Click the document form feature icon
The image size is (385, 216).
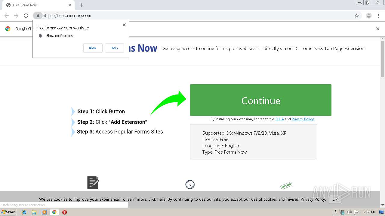pos(93,183)
